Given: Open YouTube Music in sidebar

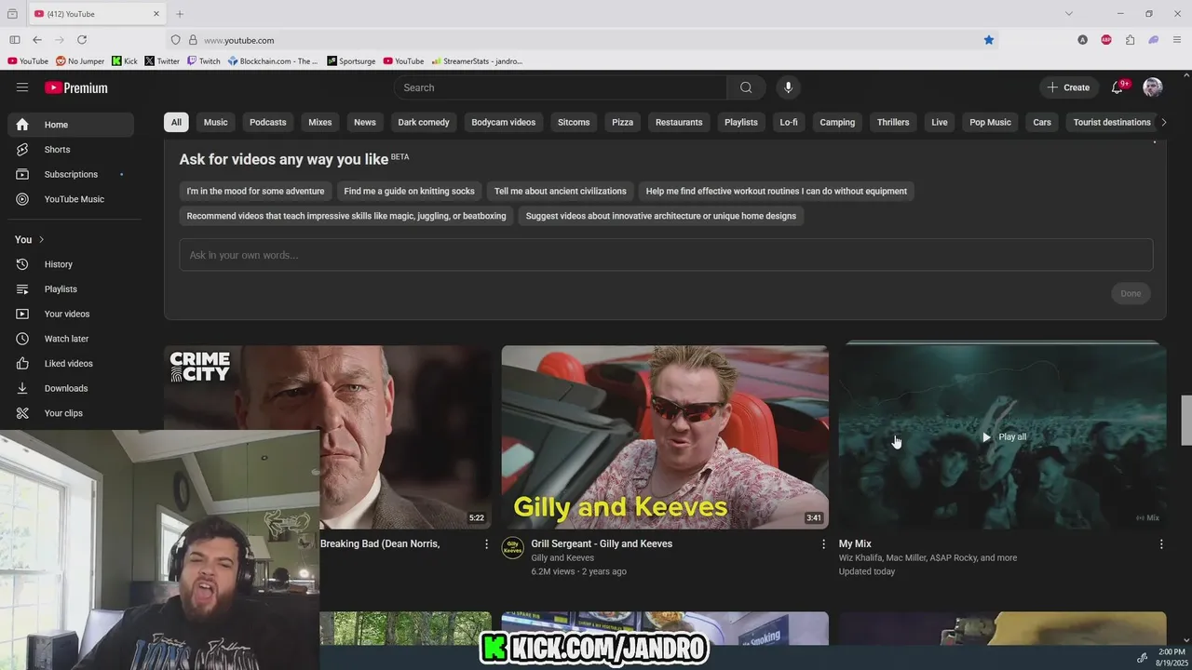Looking at the screenshot, I should point(71,199).
